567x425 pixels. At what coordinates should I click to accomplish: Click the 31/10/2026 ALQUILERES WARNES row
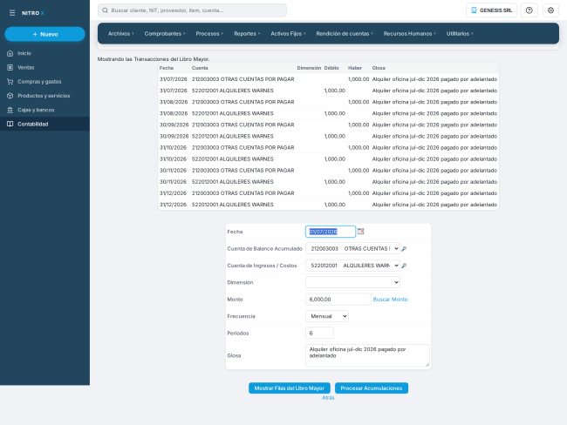[x=328, y=159]
